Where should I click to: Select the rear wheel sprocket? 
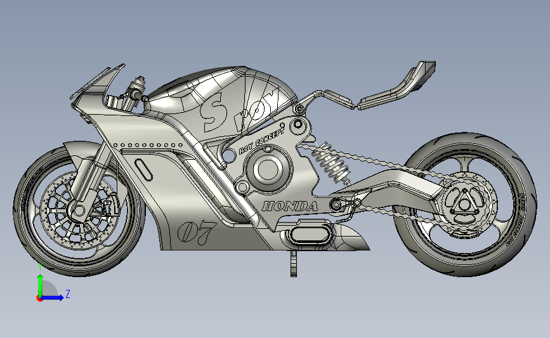464,204
